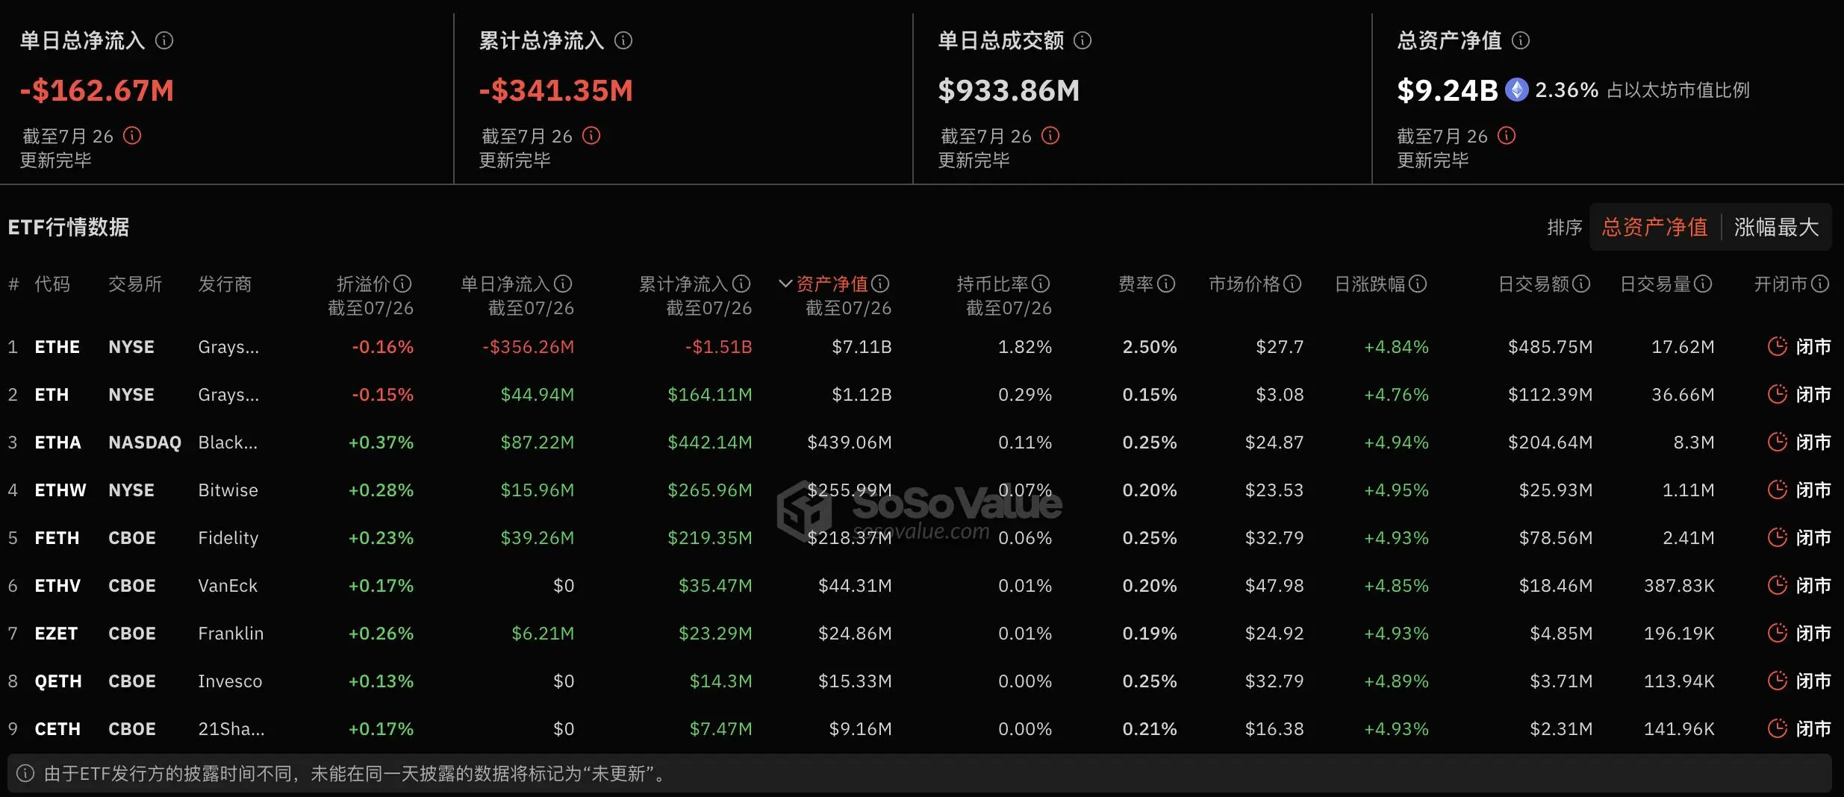Click market closed clock icon in ETHA row
Image resolution: width=1844 pixels, height=797 pixels.
[x=1778, y=442]
